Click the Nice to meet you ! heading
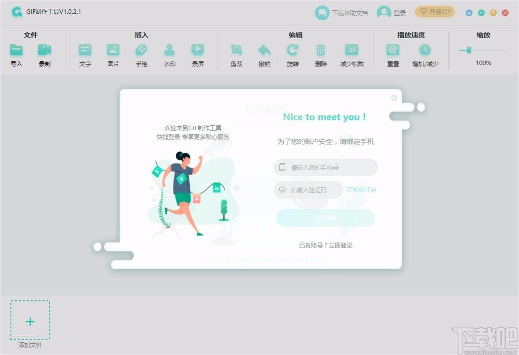This screenshot has width=519, height=355. point(324,117)
